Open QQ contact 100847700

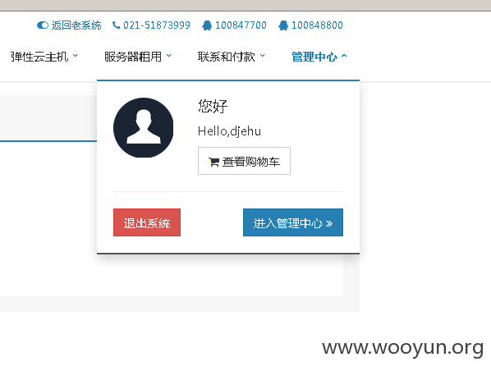[241, 25]
